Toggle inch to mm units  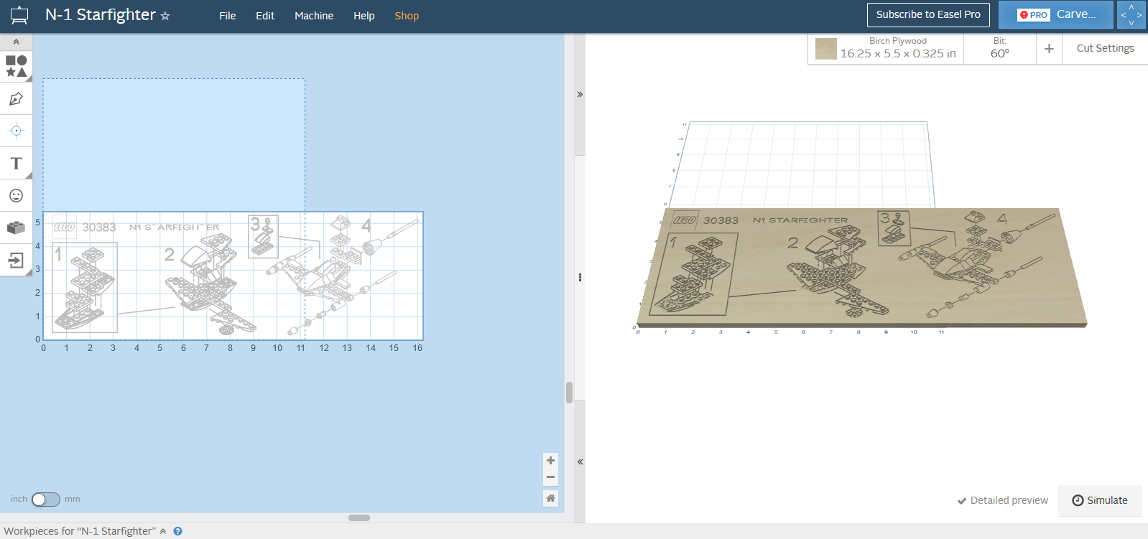46,499
